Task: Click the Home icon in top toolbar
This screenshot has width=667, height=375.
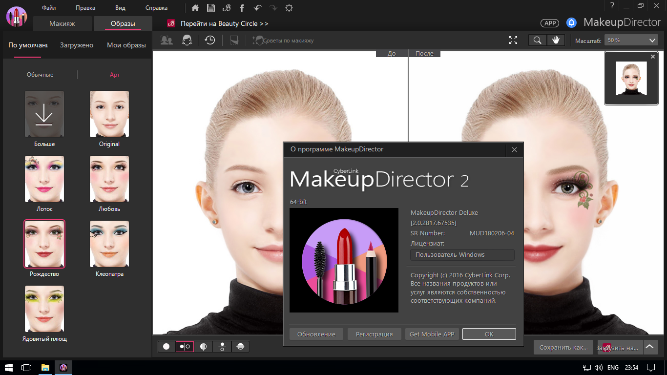Action: (195, 8)
